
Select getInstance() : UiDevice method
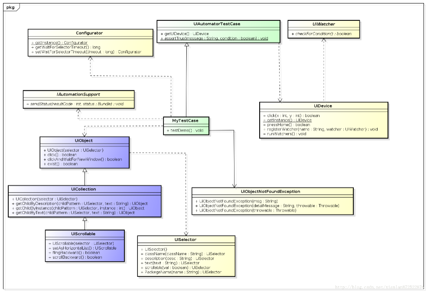pyautogui.click(x=287, y=120)
